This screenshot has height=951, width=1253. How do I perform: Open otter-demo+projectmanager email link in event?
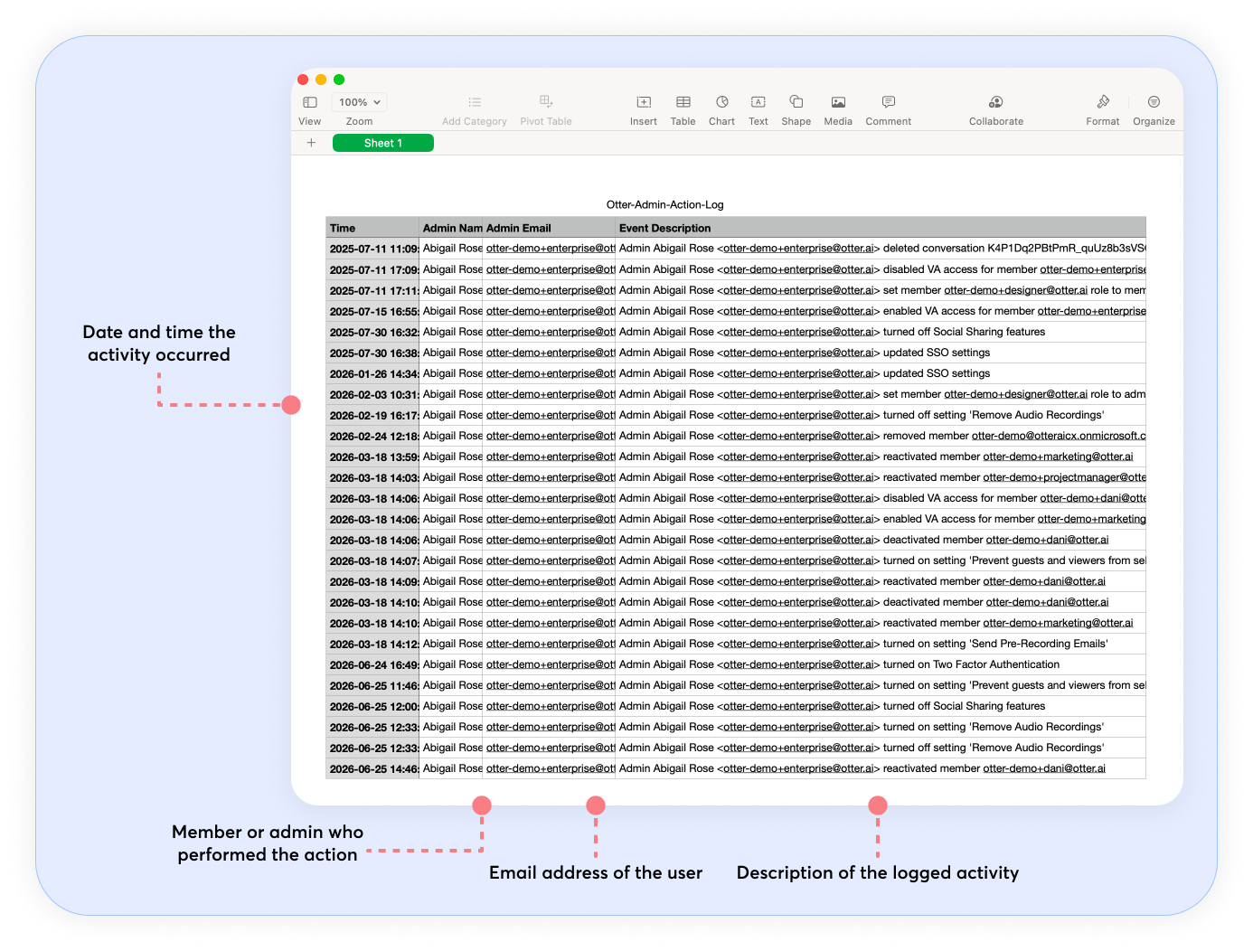[x=1064, y=477]
